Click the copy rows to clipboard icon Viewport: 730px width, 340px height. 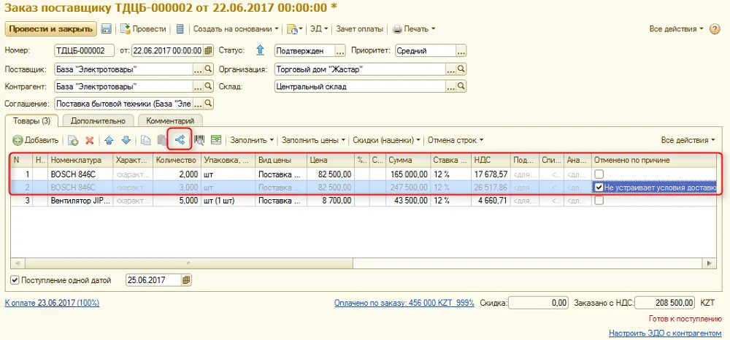coord(146,140)
